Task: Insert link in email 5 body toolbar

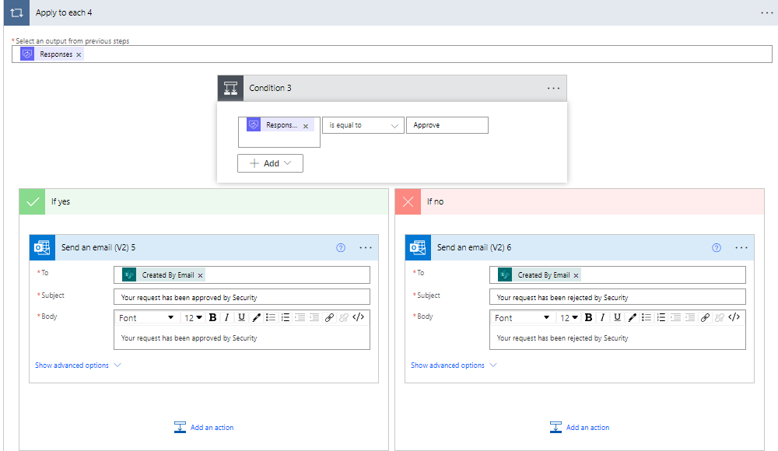Action: coord(329,317)
